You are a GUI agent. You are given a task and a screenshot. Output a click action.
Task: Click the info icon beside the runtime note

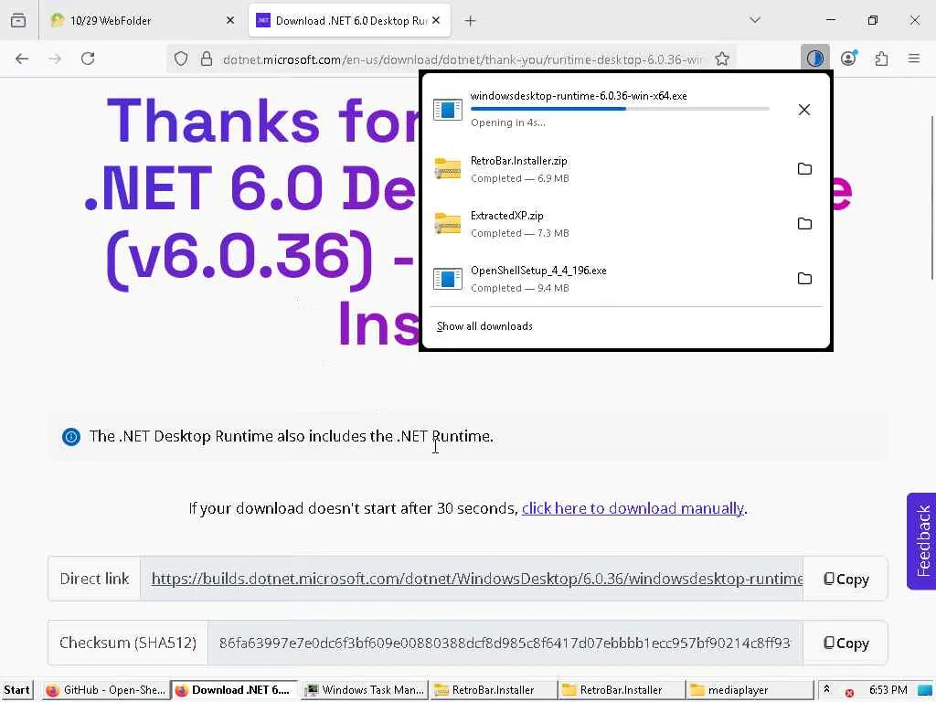click(71, 436)
